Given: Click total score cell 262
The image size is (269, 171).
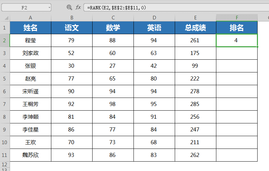Looking at the screenshot, I should click(x=196, y=155).
